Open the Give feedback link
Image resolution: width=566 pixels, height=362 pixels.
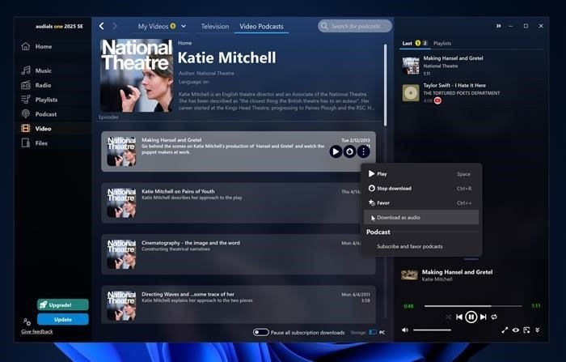[x=37, y=331]
